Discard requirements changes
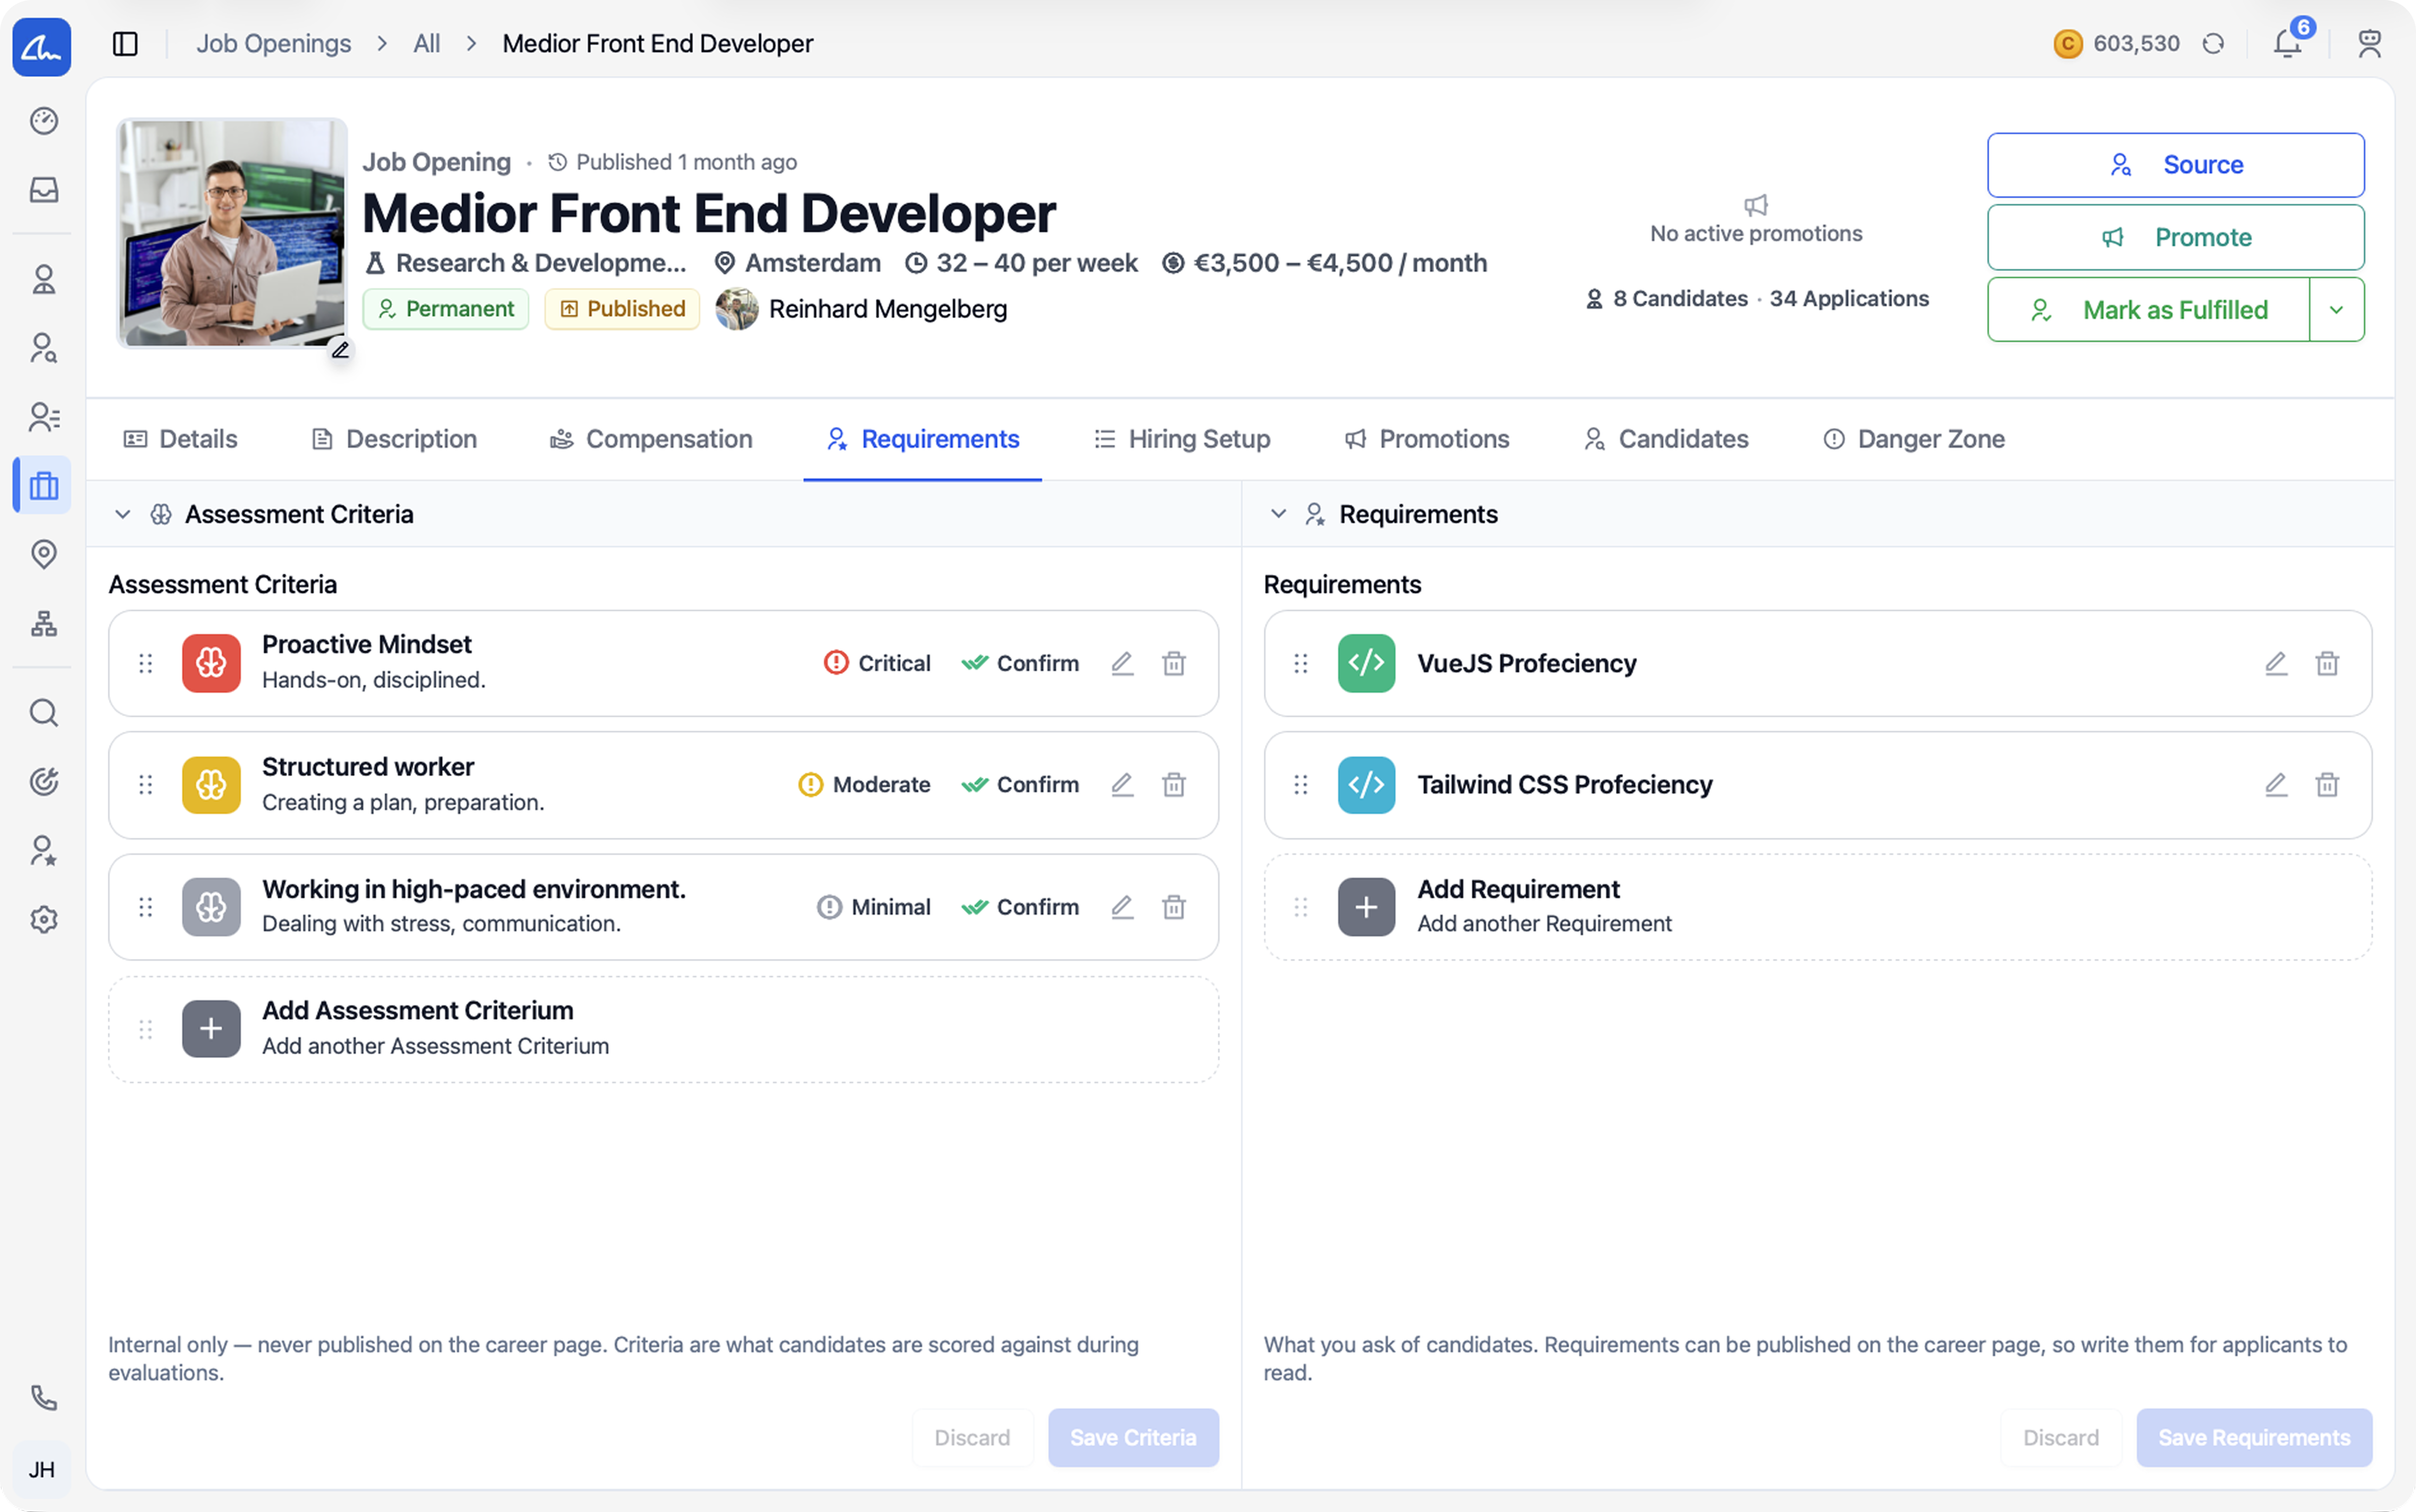 point(2061,1438)
